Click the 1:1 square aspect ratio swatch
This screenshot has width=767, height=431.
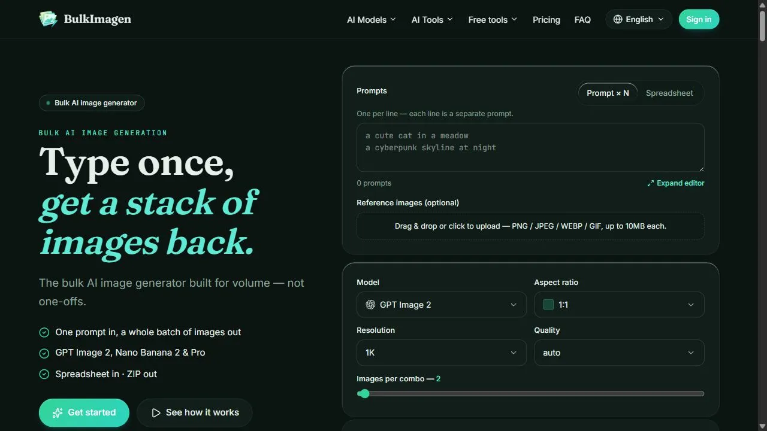click(x=548, y=305)
